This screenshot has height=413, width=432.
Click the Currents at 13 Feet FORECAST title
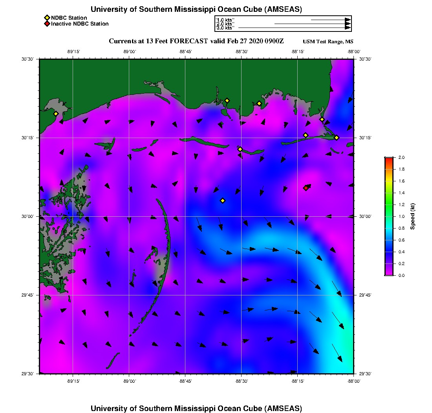(196, 41)
